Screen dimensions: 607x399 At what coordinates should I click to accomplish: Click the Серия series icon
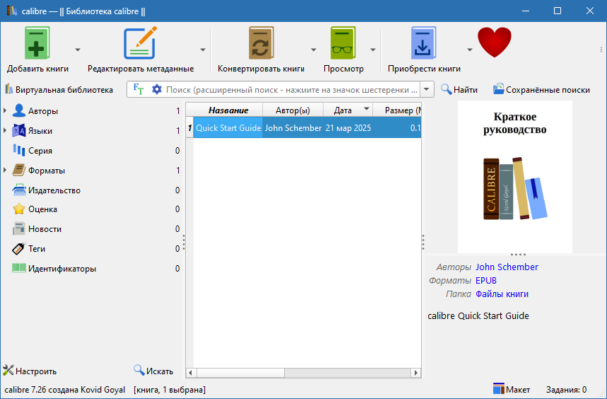tap(19, 150)
